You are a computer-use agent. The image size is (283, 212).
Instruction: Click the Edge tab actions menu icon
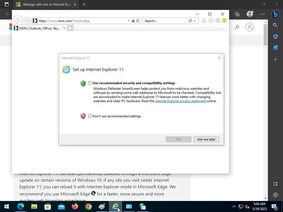(x=7, y=4)
